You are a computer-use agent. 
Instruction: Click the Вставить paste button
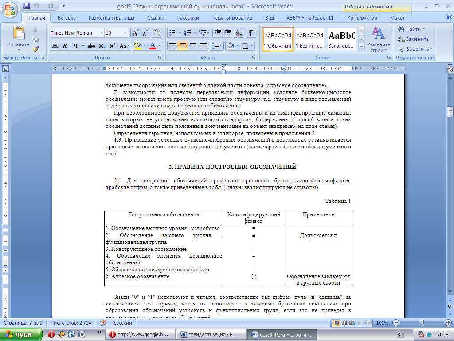coord(19,39)
